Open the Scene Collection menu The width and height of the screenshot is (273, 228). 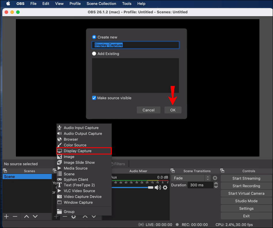click(x=101, y=4)
